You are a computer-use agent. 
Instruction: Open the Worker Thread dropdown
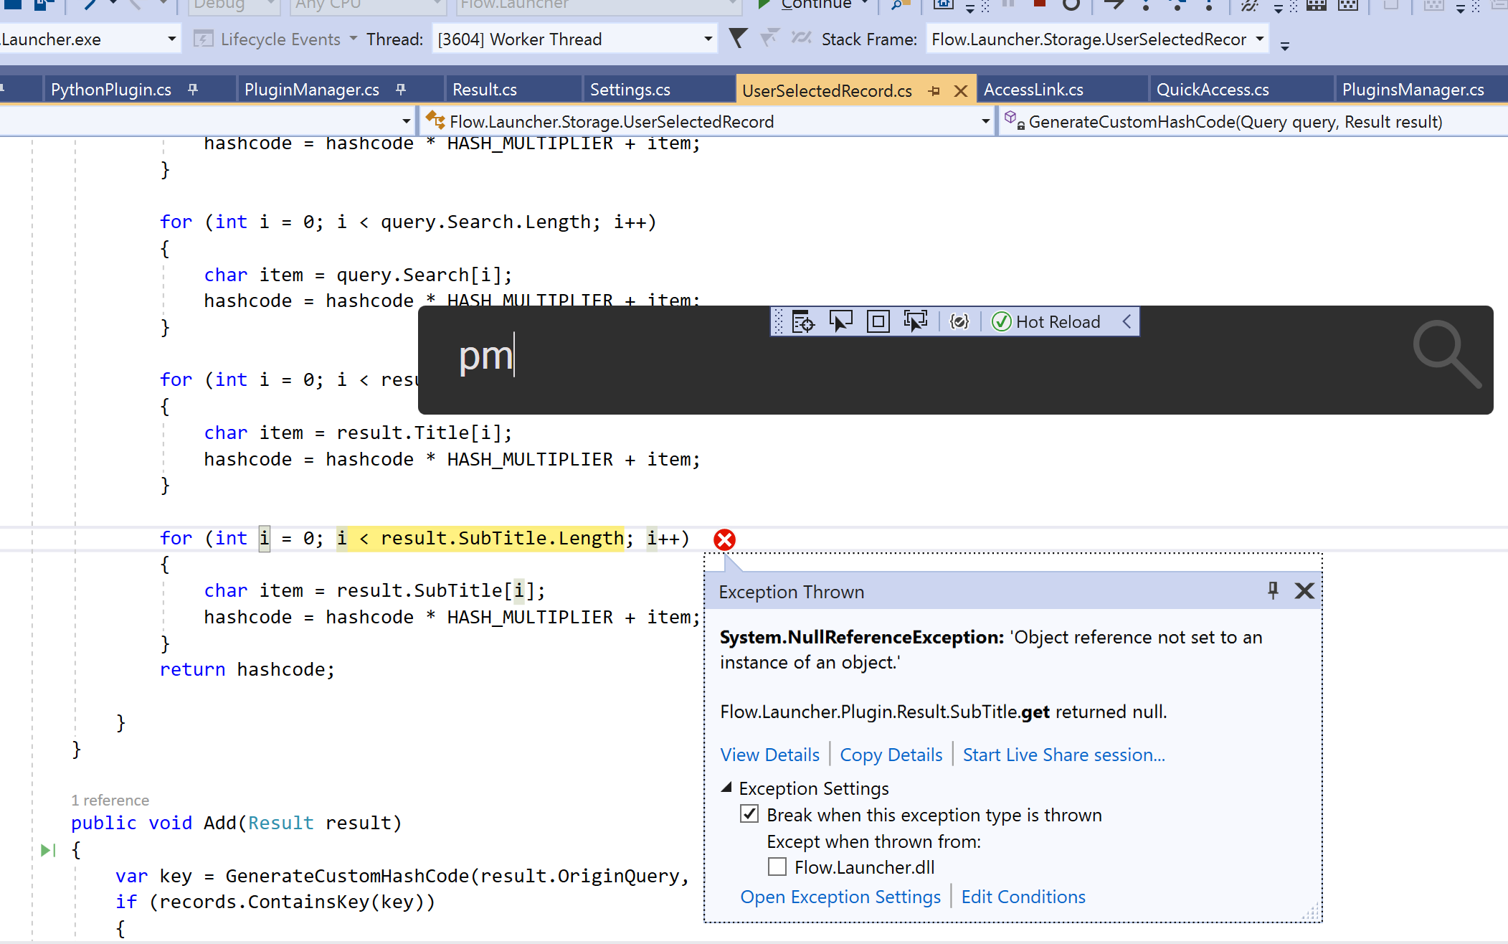pyautogui.click(x=708, y=39)
